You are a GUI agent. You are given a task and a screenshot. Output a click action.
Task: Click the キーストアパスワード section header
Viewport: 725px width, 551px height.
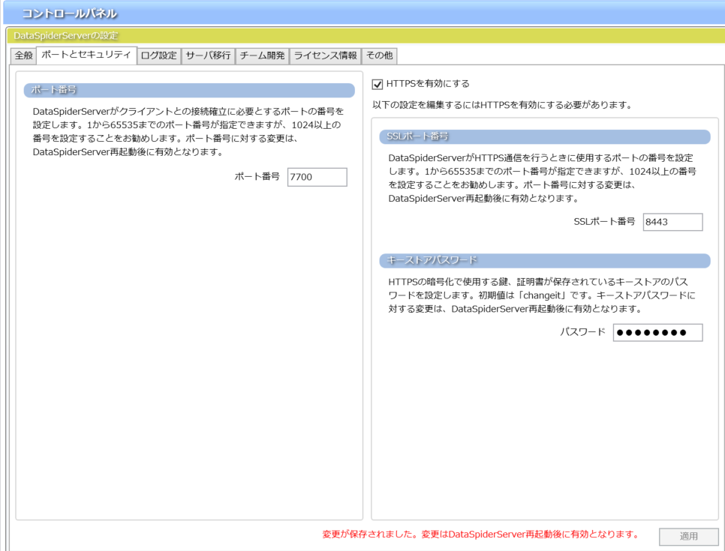[x=545, y=260]
